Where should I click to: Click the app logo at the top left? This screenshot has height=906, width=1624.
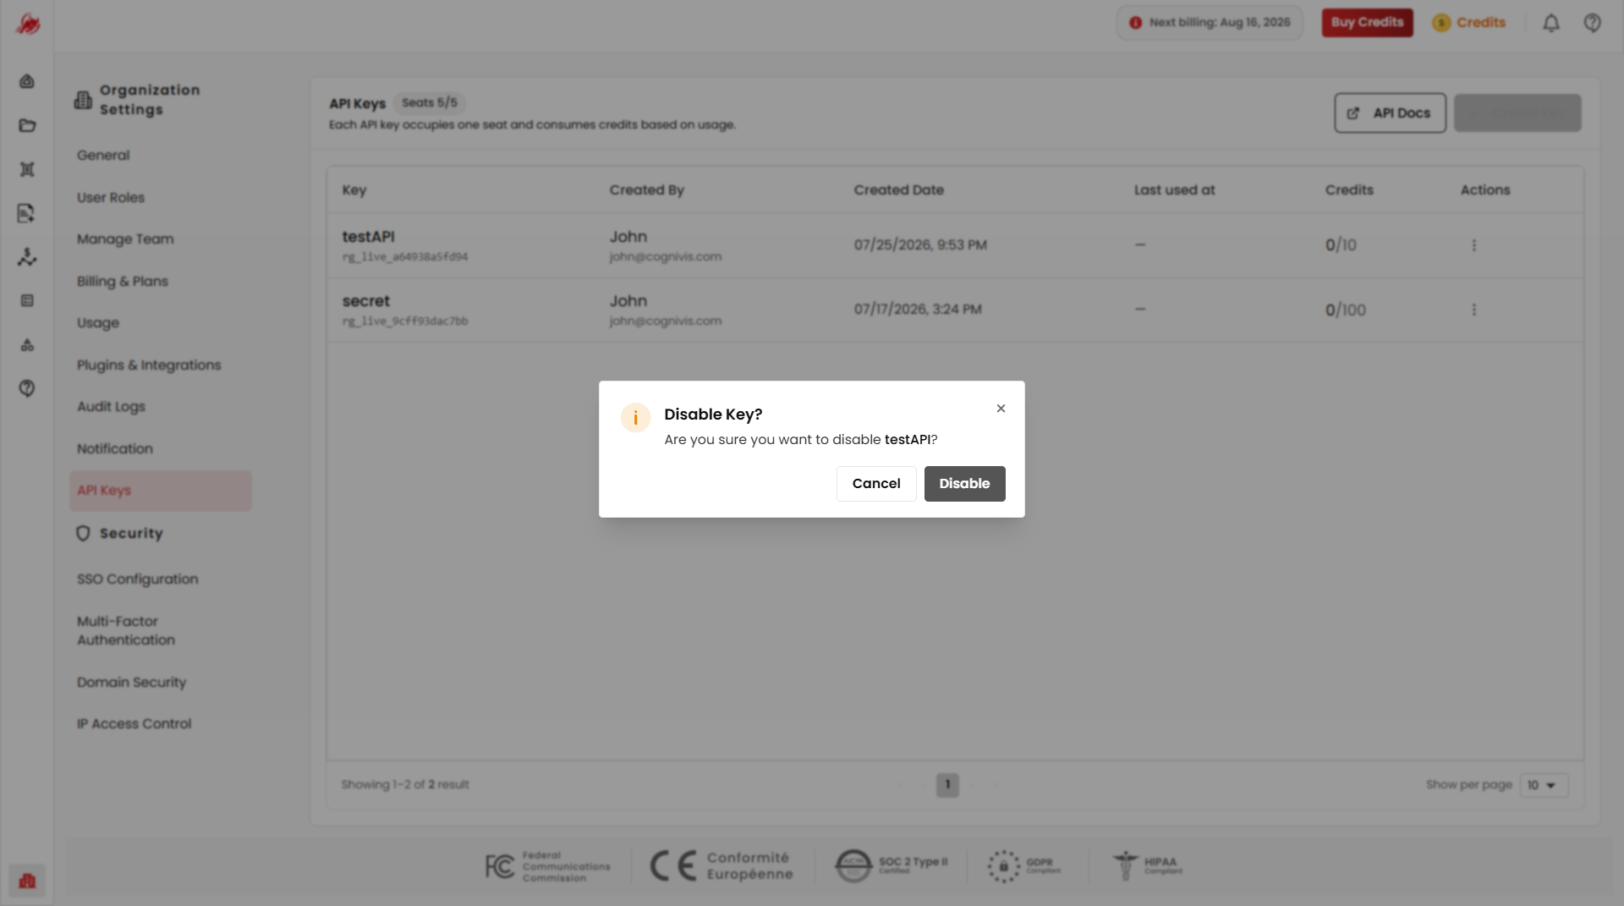tap(27, 24)
